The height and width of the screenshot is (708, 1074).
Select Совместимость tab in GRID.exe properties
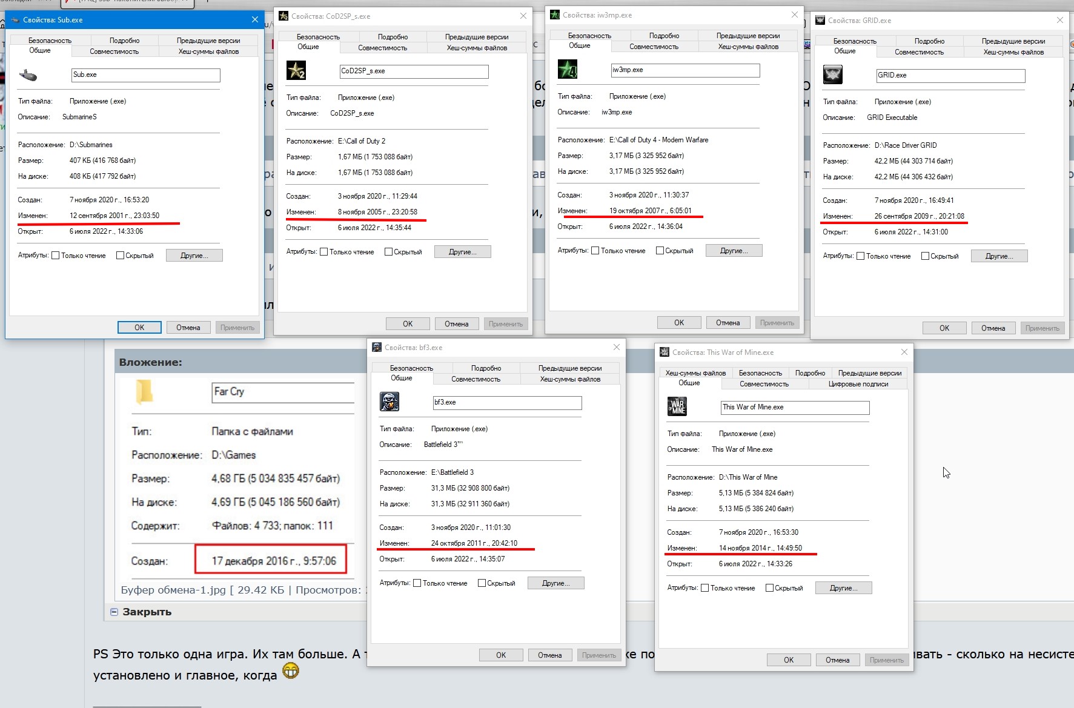[x=919, y=52]
